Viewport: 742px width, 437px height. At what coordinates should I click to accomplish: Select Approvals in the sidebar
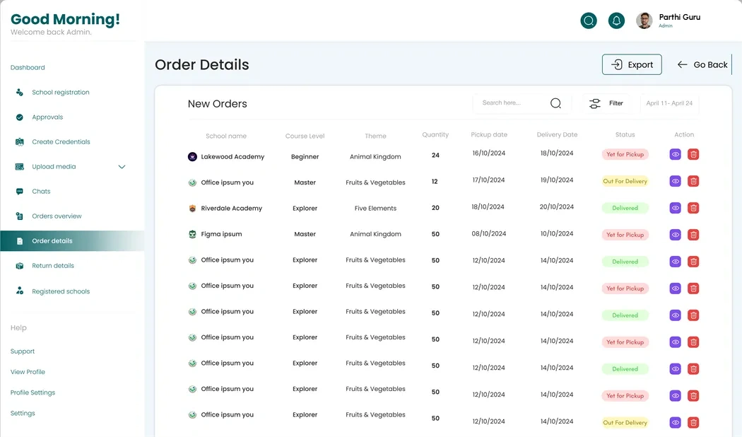point(47,117)
